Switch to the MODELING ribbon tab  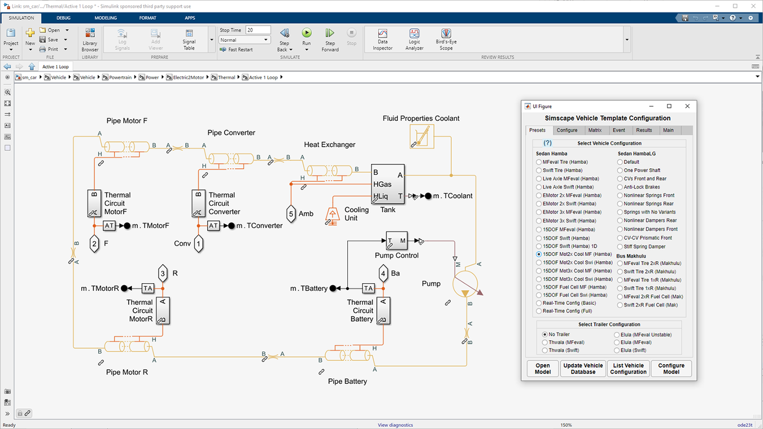pyautogui.click(x=106, y=18)
